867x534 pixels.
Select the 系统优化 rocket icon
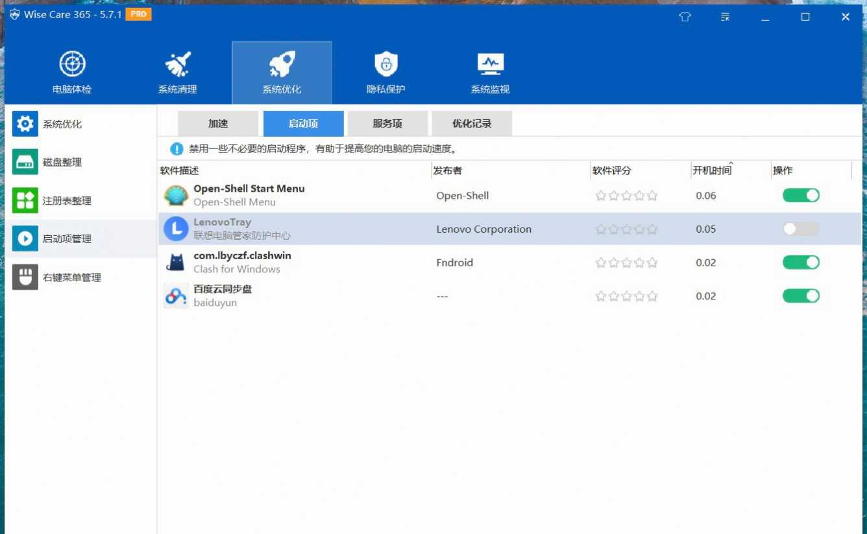pyautogui.click(x=282, y=64)
